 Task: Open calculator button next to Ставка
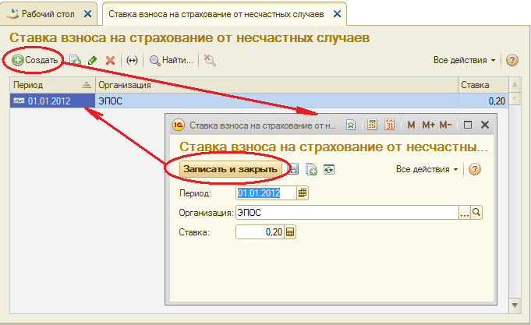point(290,232)
